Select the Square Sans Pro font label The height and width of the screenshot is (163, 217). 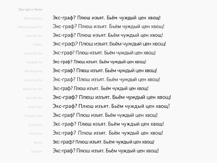click(33, 54)
